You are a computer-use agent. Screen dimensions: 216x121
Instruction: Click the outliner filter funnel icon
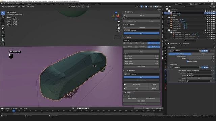coord(210,7)
